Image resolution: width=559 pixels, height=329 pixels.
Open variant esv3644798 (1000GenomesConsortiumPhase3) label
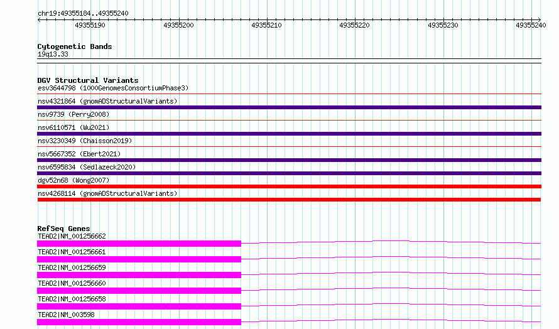(113, 88)
